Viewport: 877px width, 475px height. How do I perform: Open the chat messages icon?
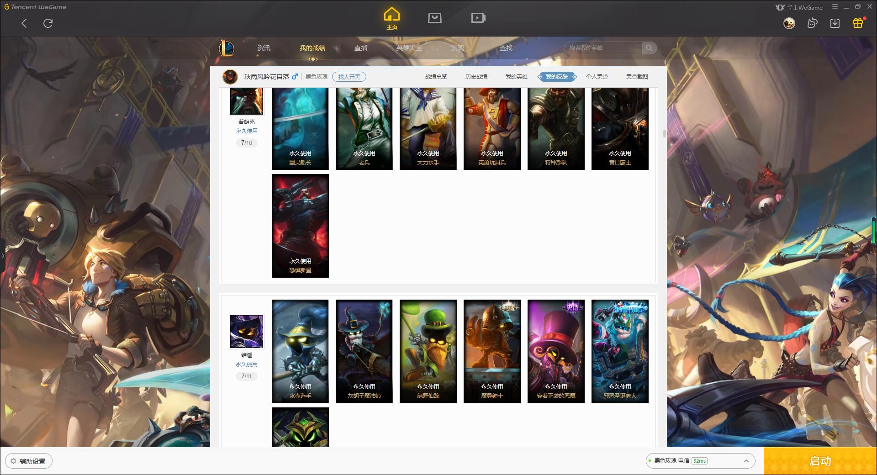click(x=812, y=23)
